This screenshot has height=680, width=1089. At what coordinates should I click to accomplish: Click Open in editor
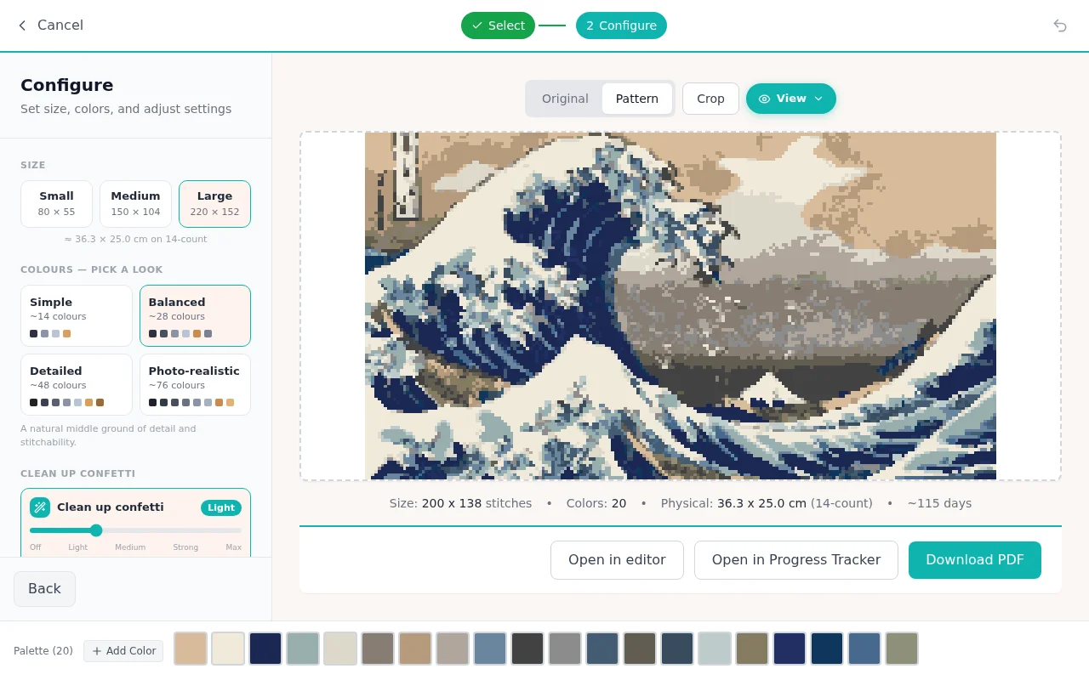617,560
